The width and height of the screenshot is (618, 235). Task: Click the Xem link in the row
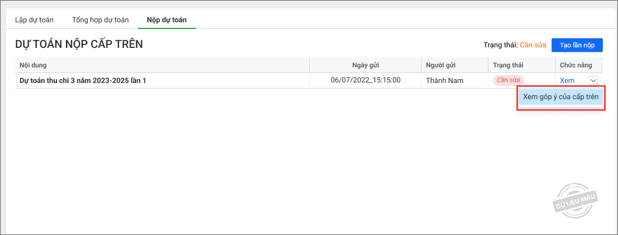tap(567, 81)
